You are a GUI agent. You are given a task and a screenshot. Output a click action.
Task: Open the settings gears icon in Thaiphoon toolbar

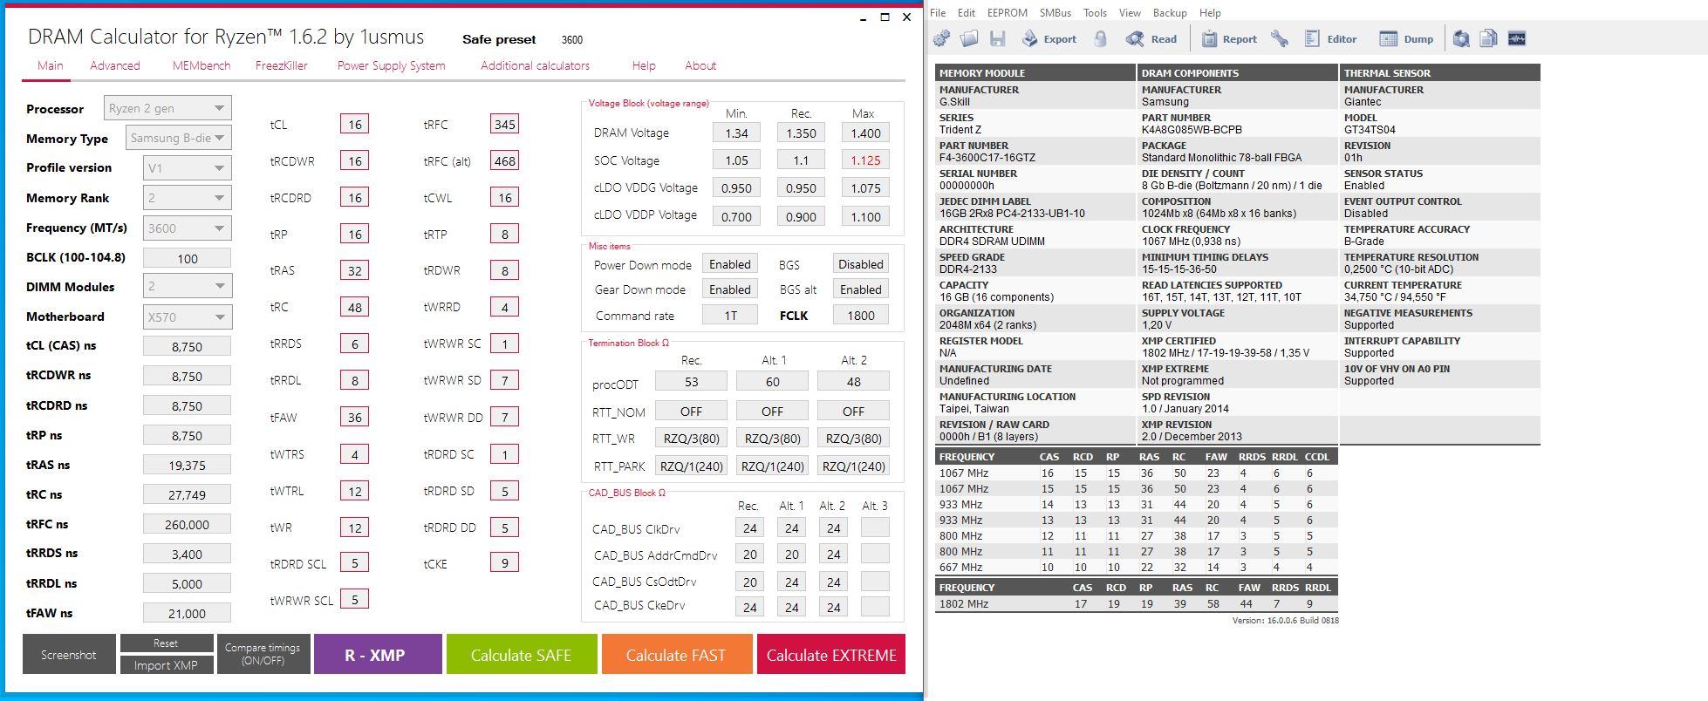(942, 38)
